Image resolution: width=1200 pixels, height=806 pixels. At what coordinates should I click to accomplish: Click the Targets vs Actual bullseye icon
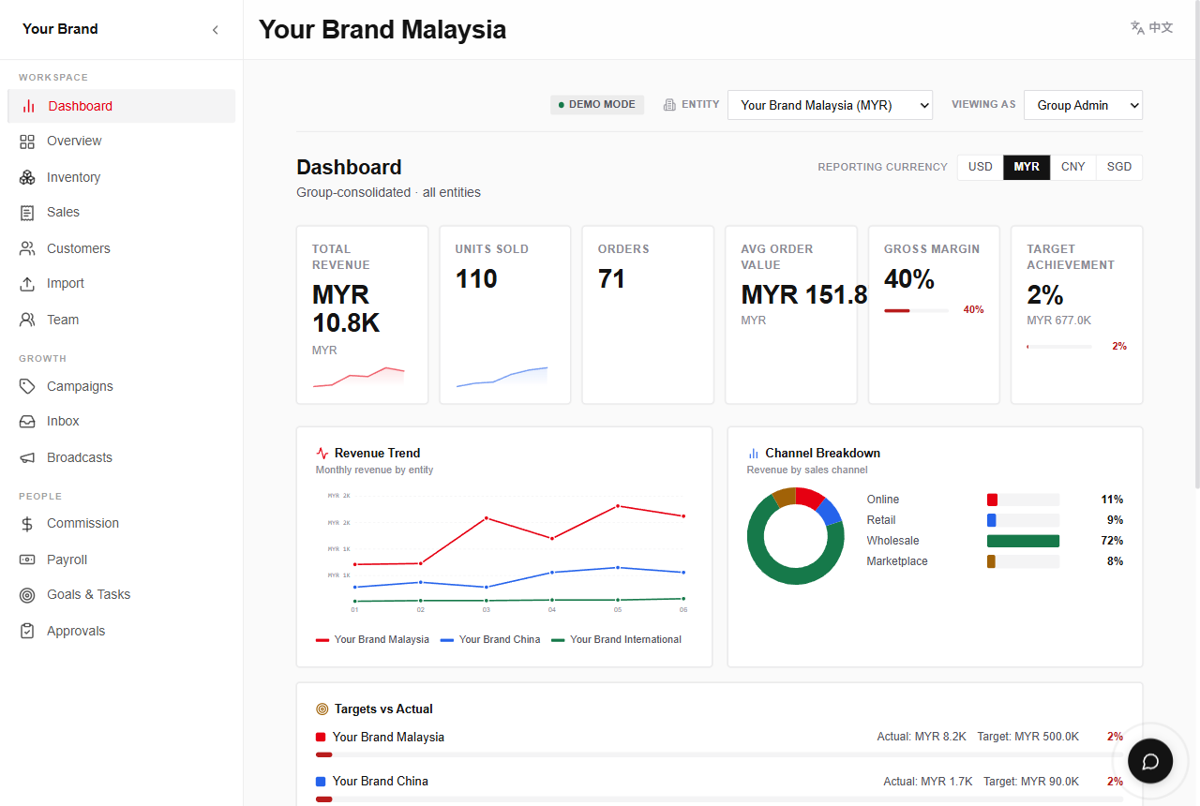click(322, 709)
